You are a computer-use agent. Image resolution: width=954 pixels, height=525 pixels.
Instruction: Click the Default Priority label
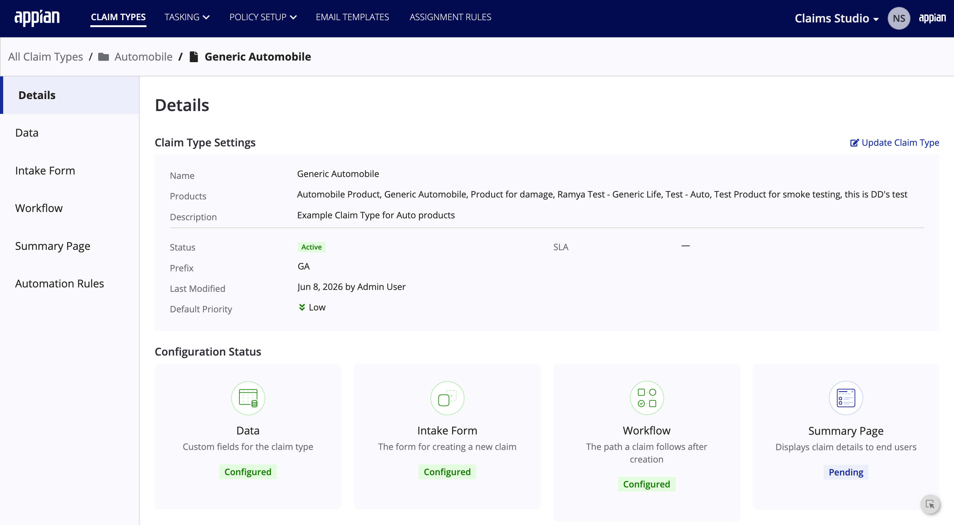(x=201, y=309)
